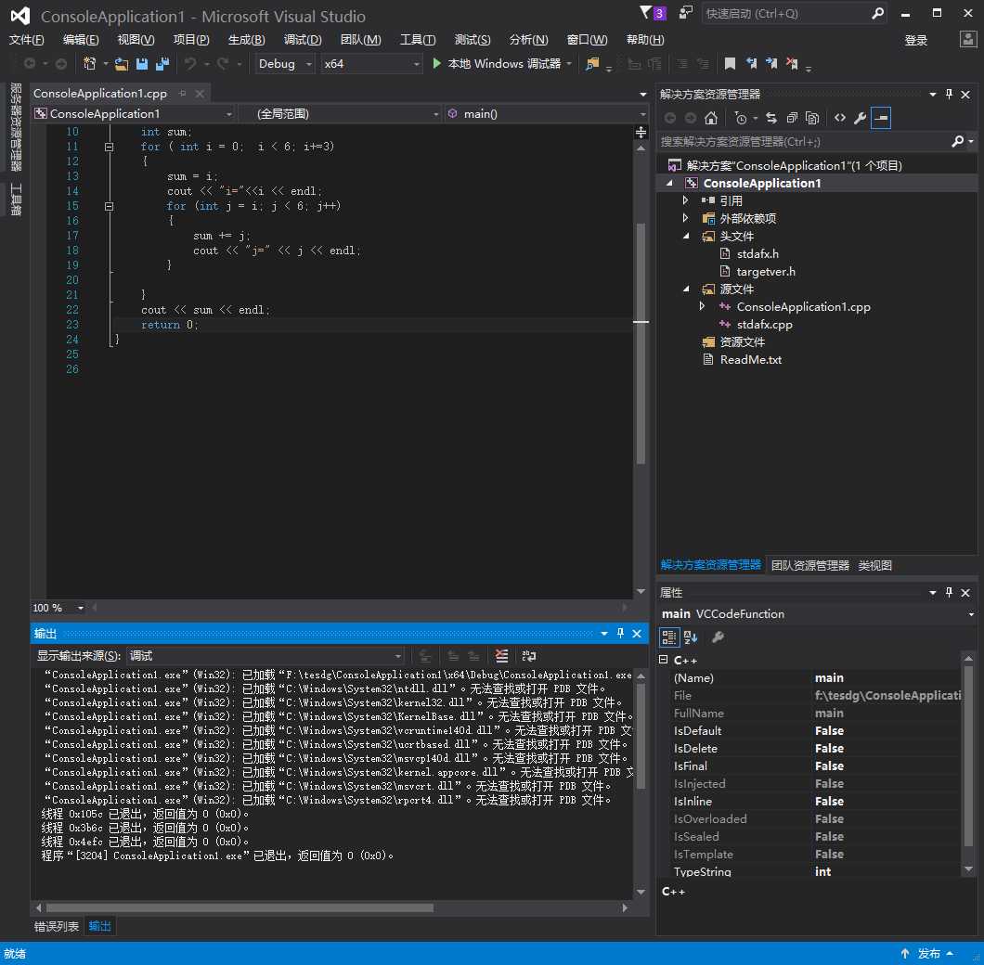Collapse the outer for loop at line 11
This screenshot has width=984, height=965.
[x=109, y=147]
